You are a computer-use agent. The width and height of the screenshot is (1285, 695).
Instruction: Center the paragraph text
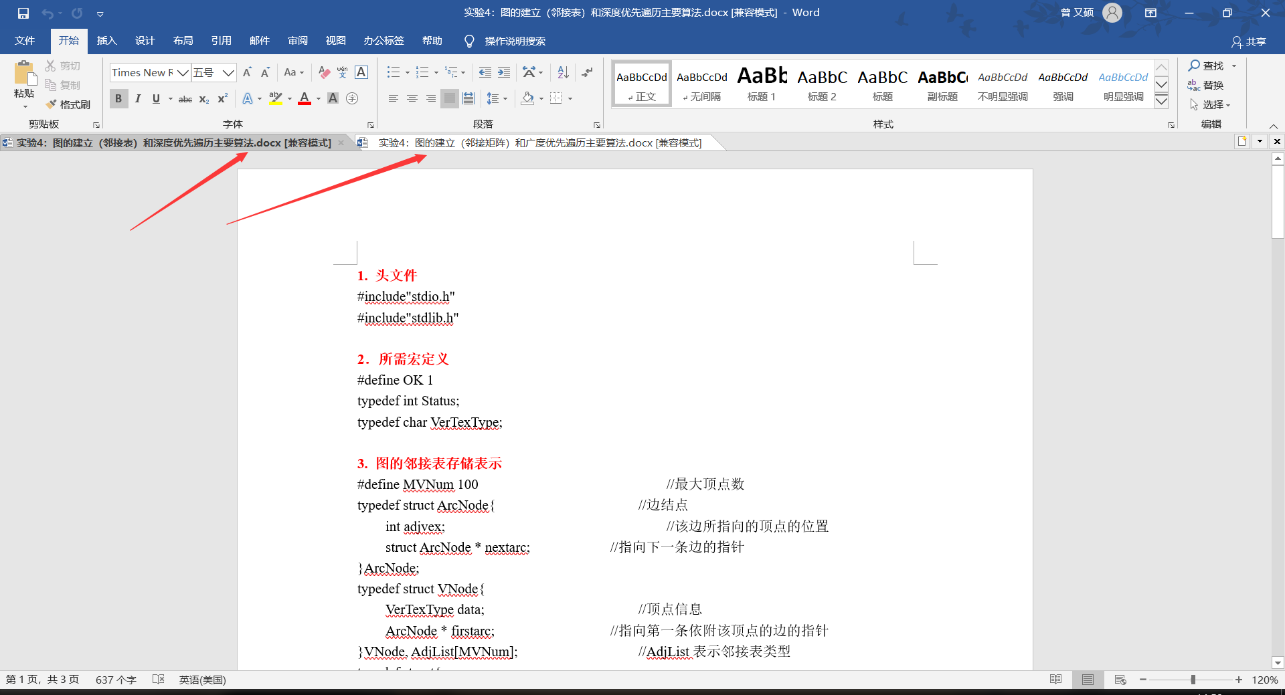[x=412, y=99]
